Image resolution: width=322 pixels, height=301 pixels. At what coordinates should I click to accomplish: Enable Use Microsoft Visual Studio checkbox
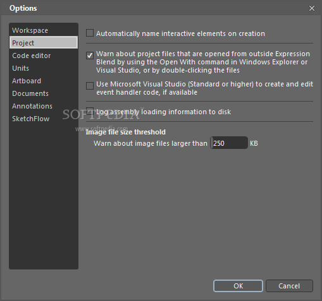click(90, 86)
